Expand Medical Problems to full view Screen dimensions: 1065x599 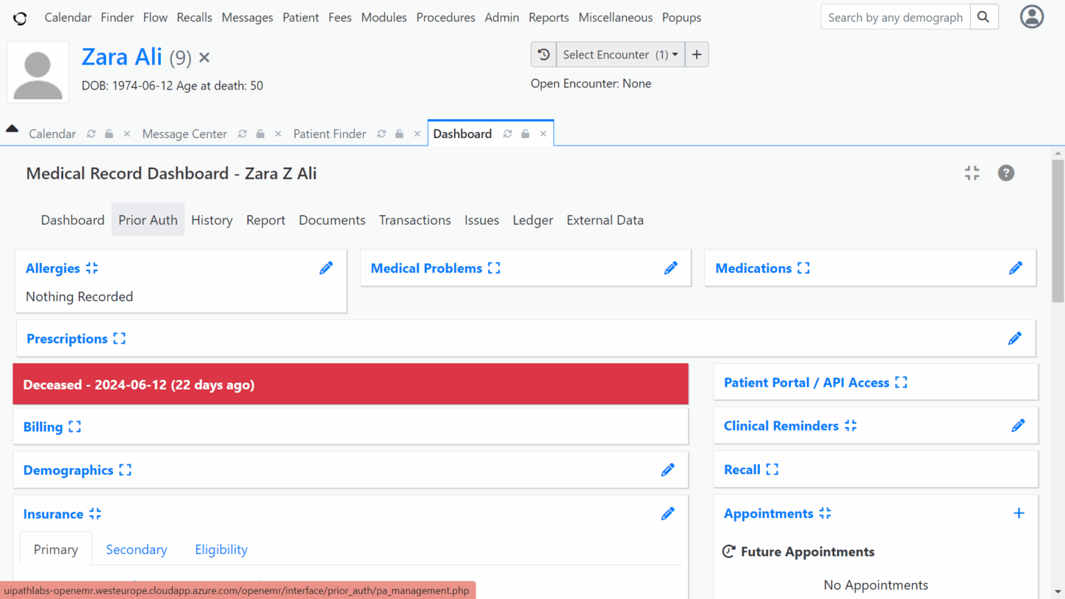point(493,268)
